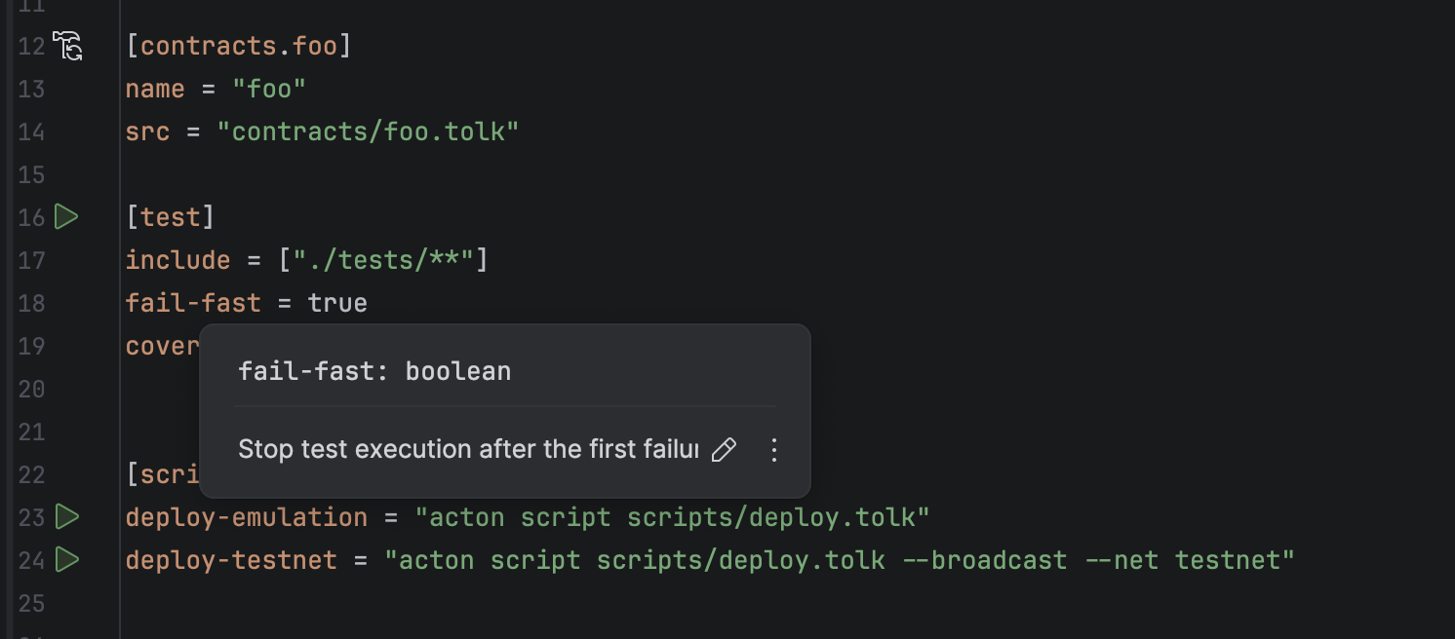This screenshot has width=1455, height=639.
Task: Click line number 15 in the gutter
Action: coord(31,174)
